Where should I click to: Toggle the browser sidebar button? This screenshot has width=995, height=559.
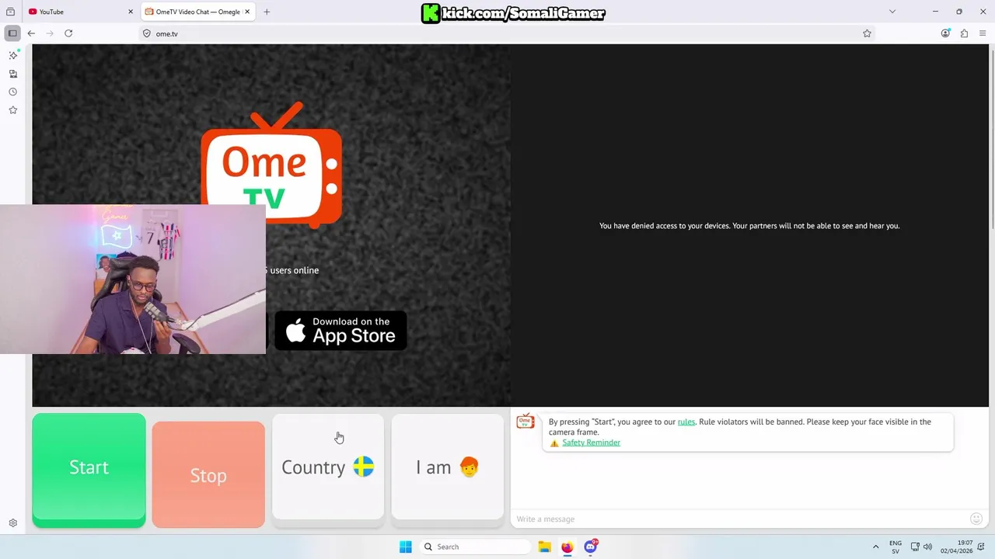point(12,33)
